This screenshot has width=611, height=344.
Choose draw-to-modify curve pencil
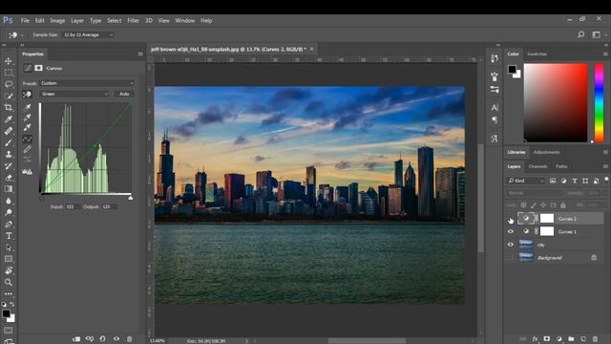point(28,149)
